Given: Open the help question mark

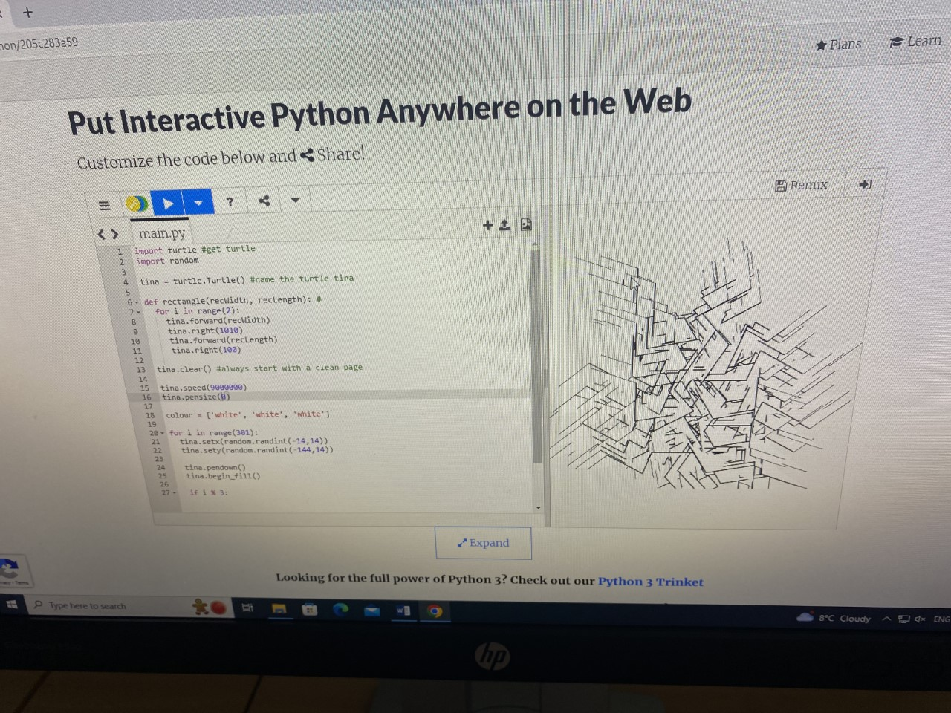Looking at the screenshot, I should (x=230, y=201).
